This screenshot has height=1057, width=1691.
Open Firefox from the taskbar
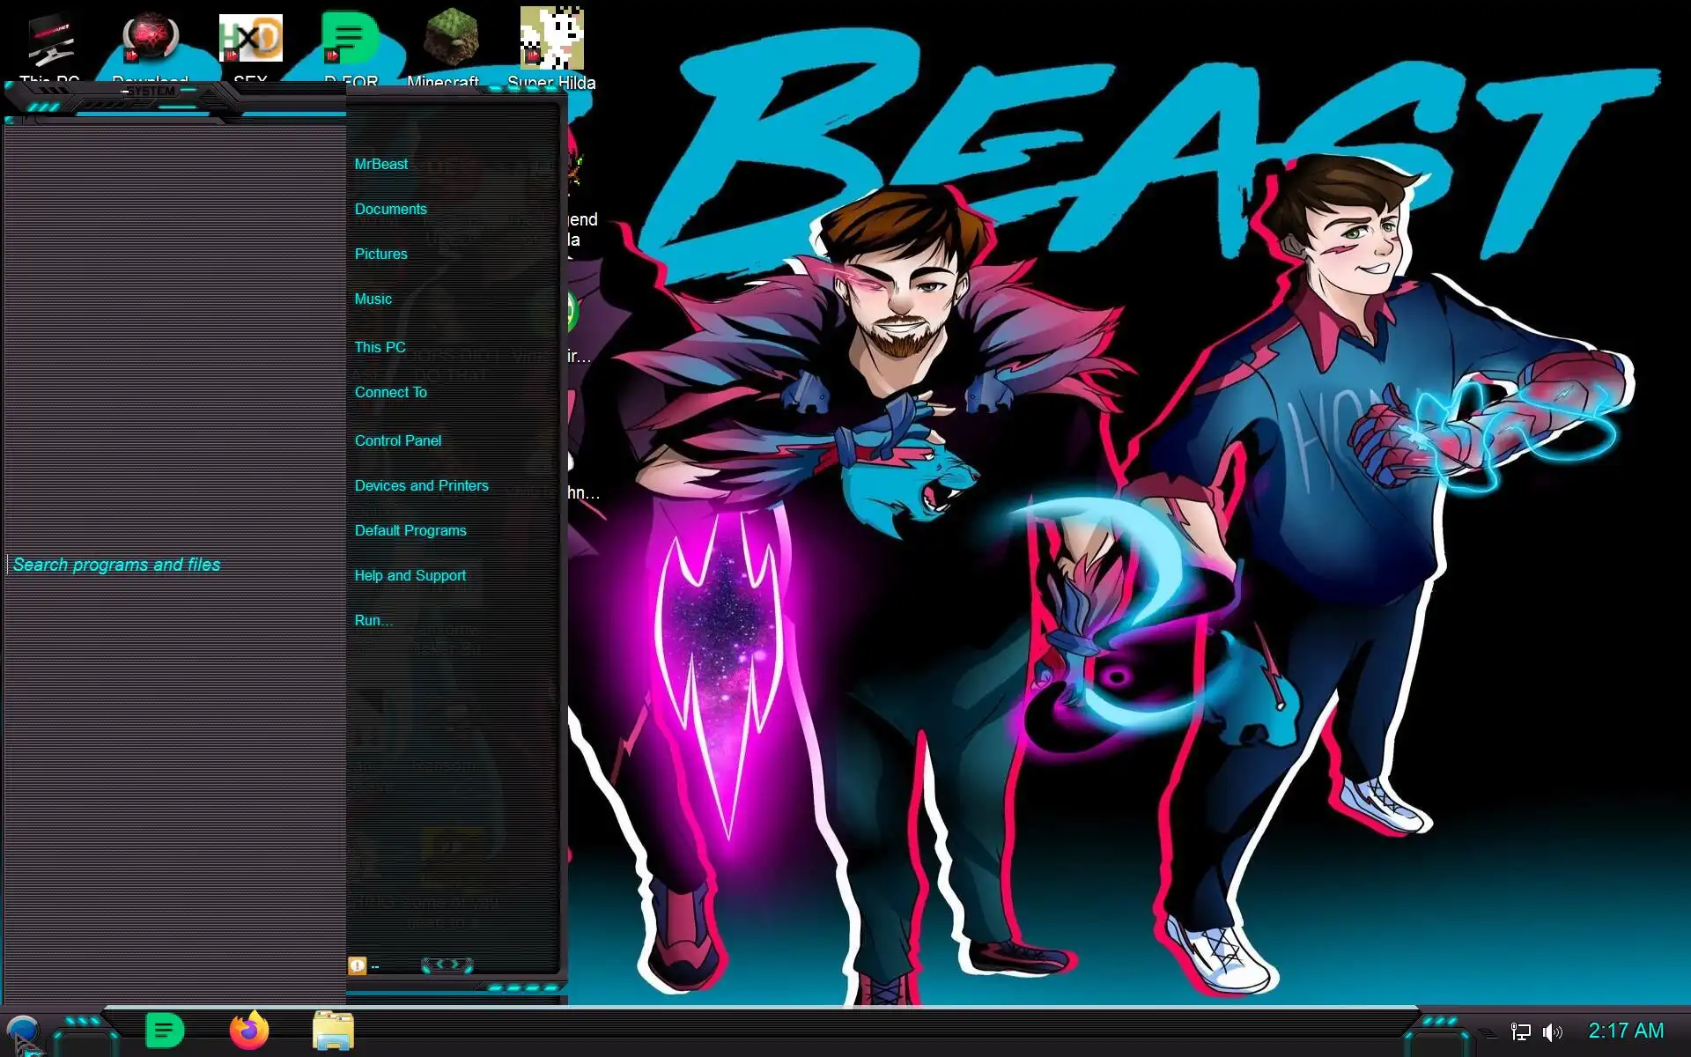pos(249,1031)
